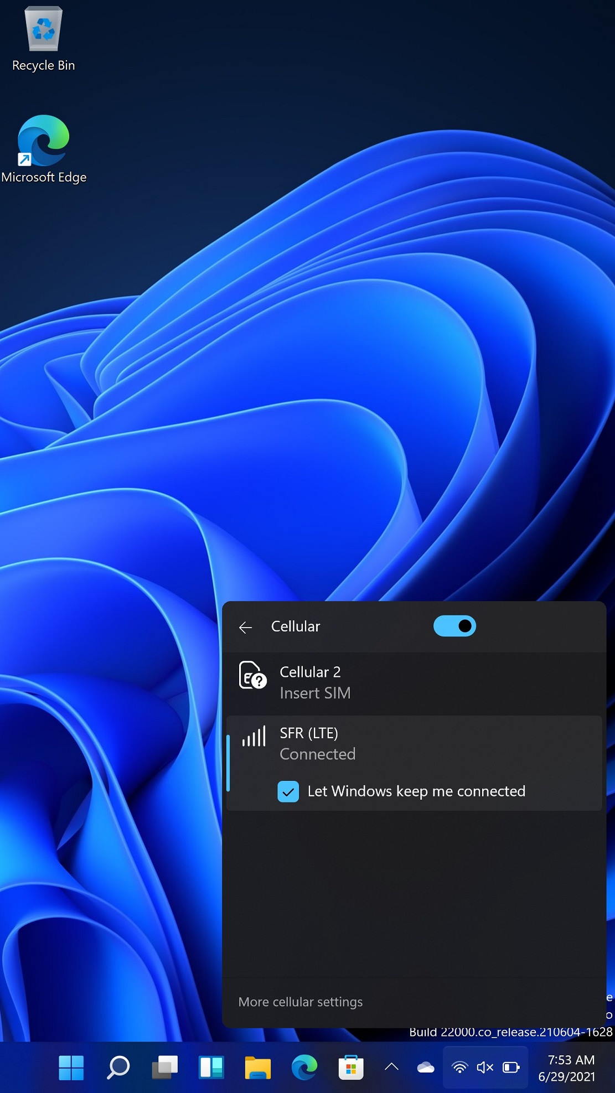The image size is (615, 1093).
Task: Open More cellular settings link
Action: click(300, 1002)
